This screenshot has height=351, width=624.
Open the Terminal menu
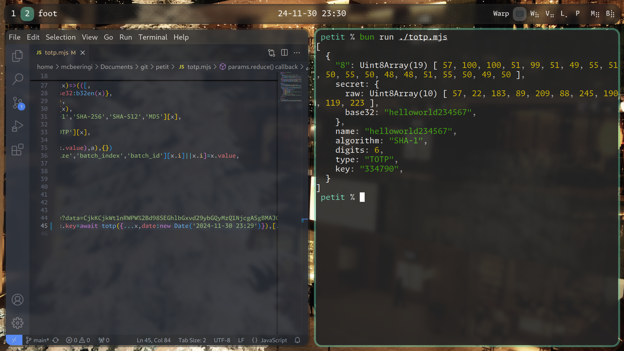(x=153, y=37)
